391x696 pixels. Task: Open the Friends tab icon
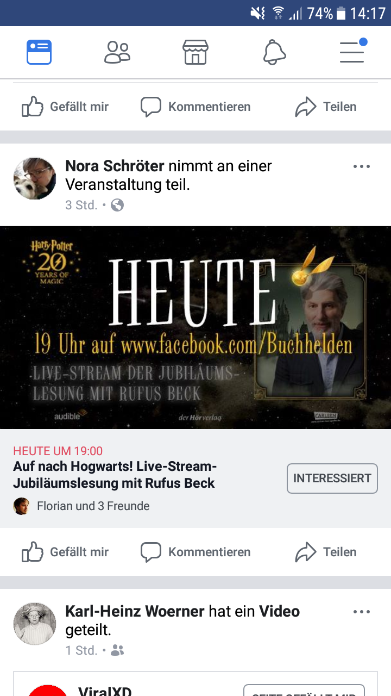coord(117,52)
